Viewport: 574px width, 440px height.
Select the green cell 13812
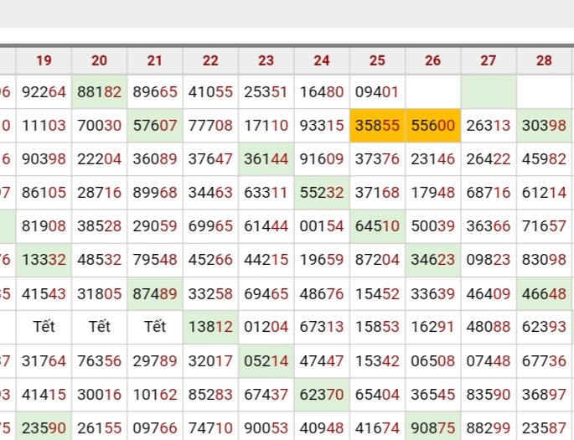pos(210,327)
